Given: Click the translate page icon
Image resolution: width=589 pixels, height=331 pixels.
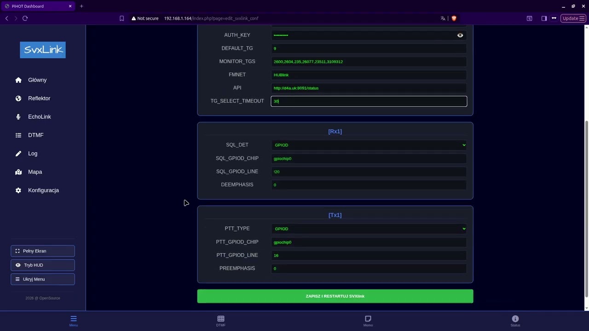Looking at the screenshot, I should point(443,18).
